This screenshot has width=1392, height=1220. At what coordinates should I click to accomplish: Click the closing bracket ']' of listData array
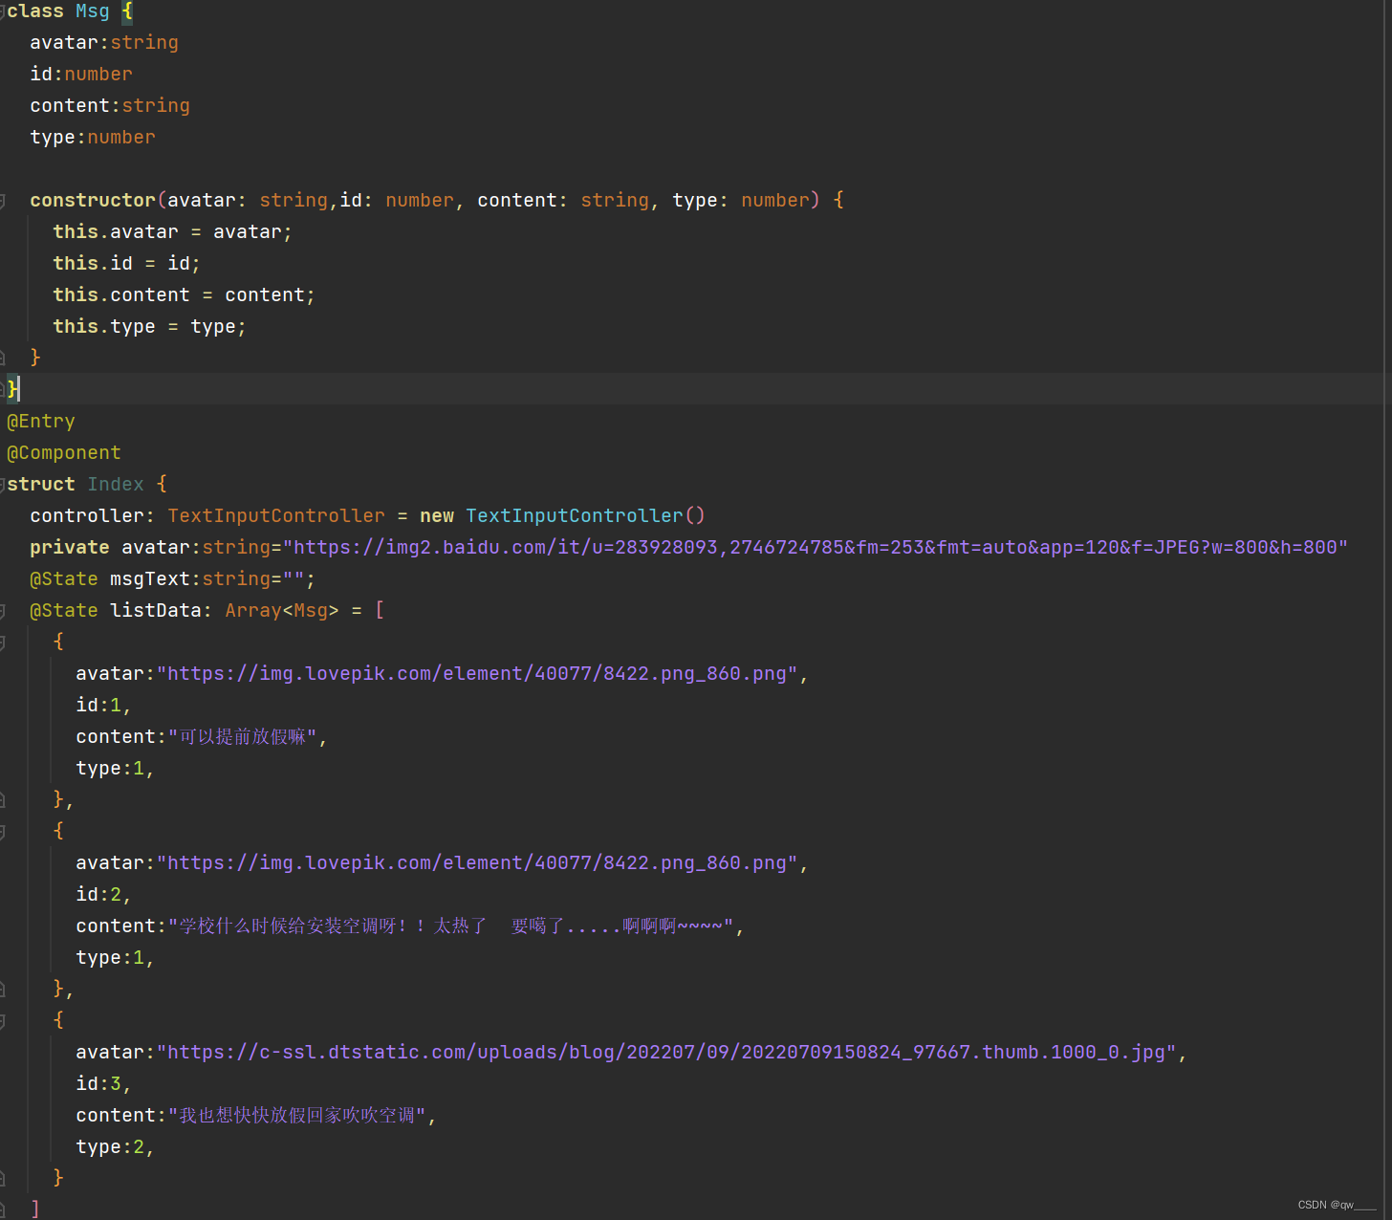pos(35,1209)
